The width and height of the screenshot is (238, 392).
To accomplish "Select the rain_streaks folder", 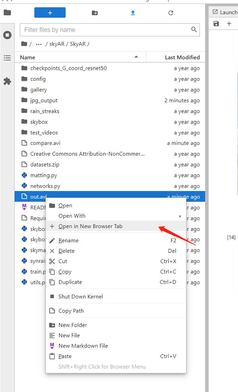I will pos(109,111).
